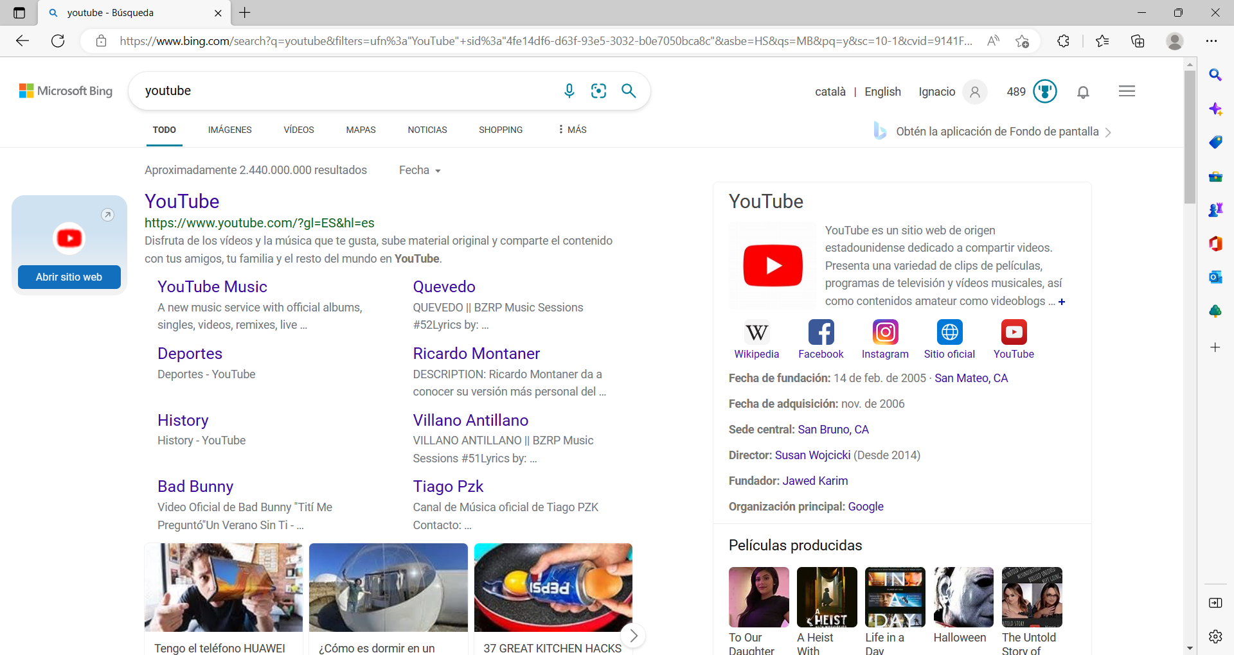Screen dimensions: 1234x655
Task: Open YouTube's Facebook page icon
Action: click(821, 333)
